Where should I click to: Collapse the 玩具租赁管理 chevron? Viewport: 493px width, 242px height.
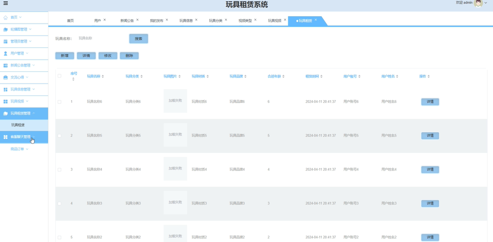click(x=34, y=113)
